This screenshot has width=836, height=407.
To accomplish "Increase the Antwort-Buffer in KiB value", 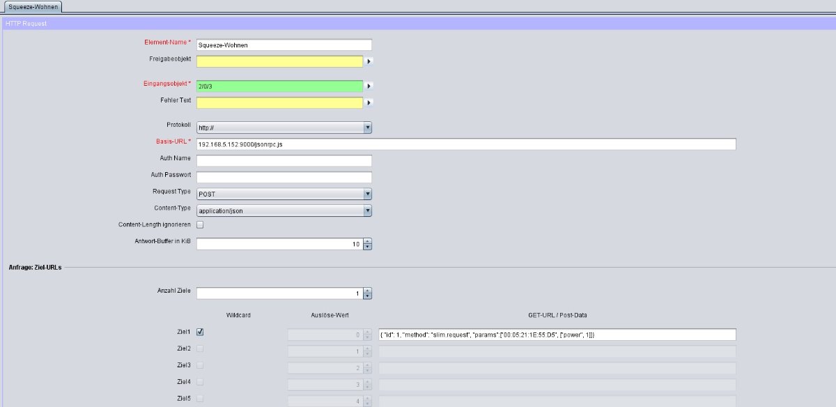I will [x=368, y=241].
